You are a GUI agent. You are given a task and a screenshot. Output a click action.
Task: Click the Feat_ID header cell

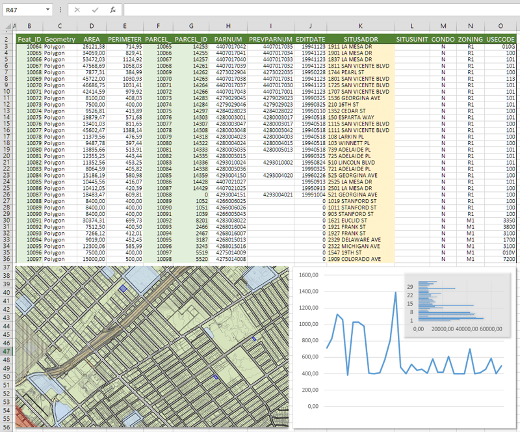30,40
